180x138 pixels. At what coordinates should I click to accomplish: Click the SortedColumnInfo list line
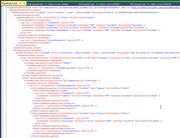coord(51,40)
